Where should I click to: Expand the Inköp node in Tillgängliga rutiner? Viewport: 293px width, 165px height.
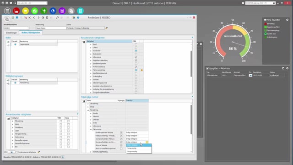pos(88,107)
